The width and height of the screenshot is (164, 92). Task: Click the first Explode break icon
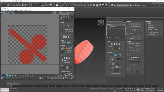pos(62,48)
